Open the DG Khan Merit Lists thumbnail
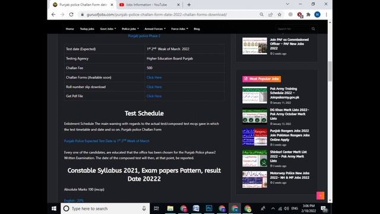This screenshot has width=380, height=214. point(255,116)
